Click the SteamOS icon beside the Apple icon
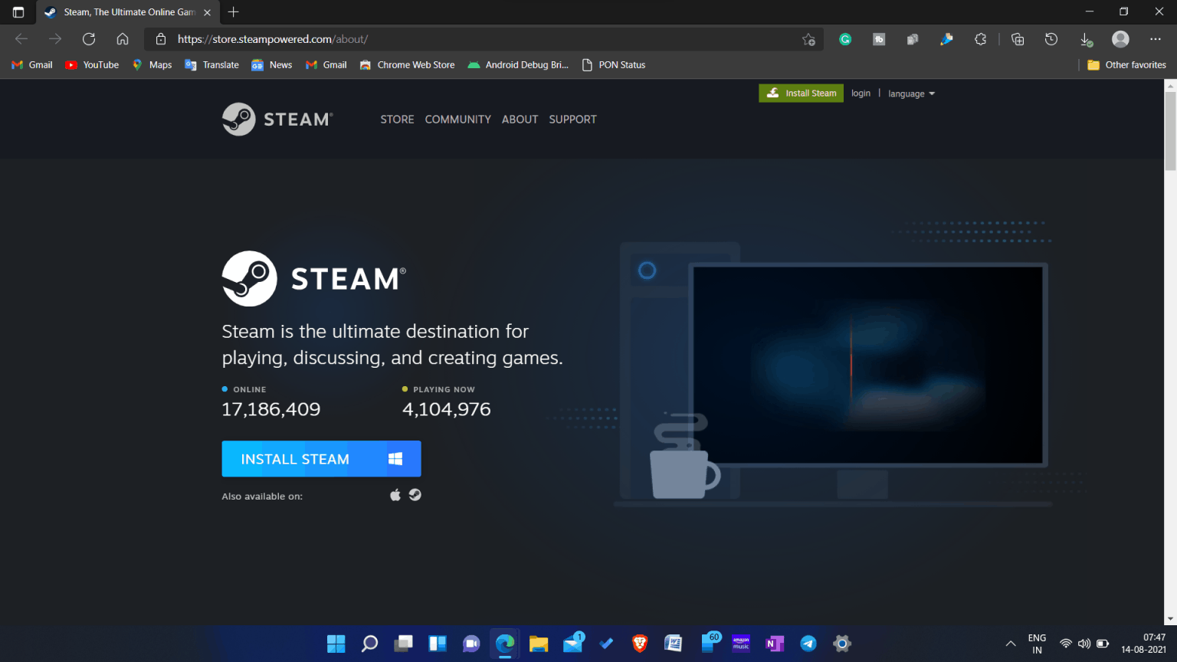 [415, 495]
